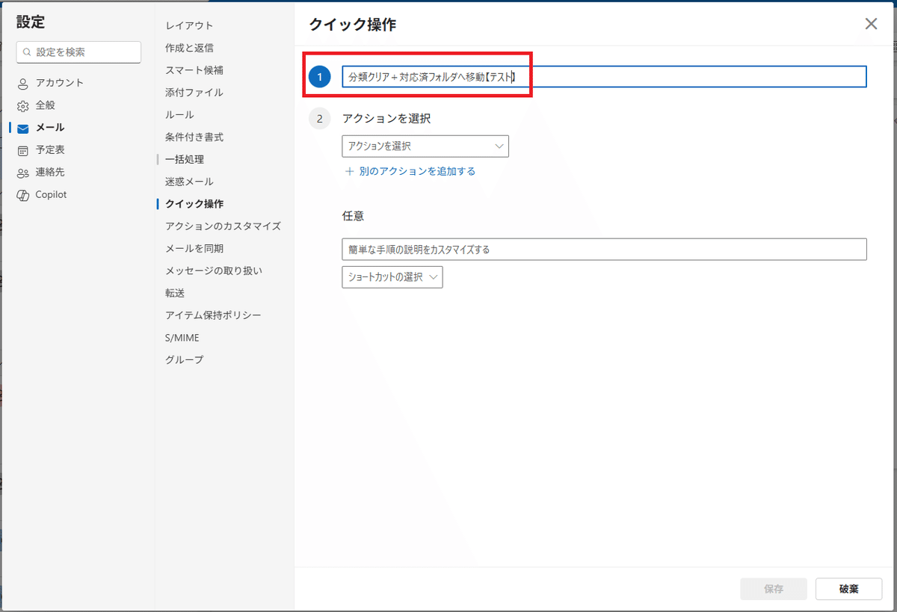
Task: Open 全般 settings via the gear icon
Action: (22, 105)
